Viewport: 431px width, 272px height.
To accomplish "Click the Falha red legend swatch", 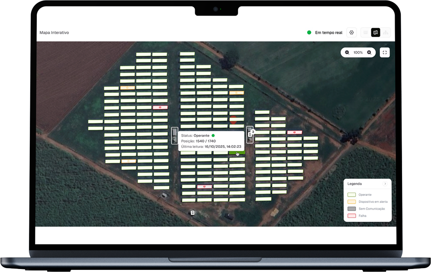I will [351, 215].
